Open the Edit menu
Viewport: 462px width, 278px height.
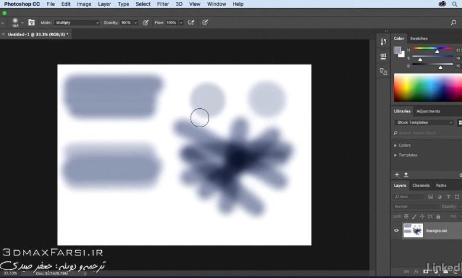[x=66, y=4]
